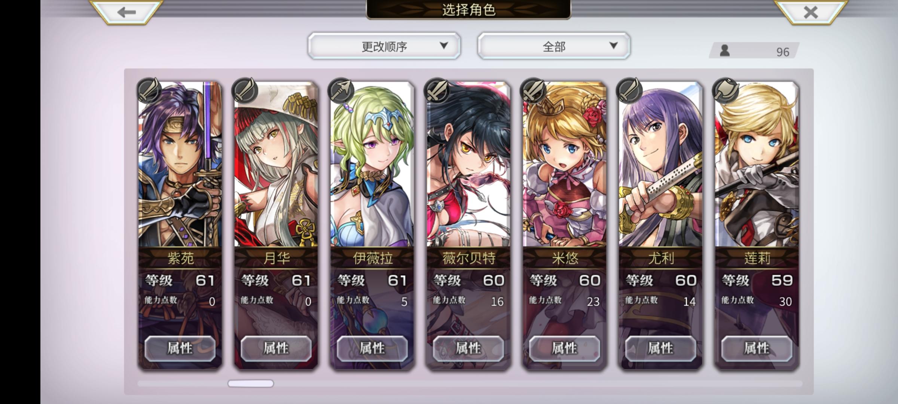Close the character selection screen

point(810,12)
